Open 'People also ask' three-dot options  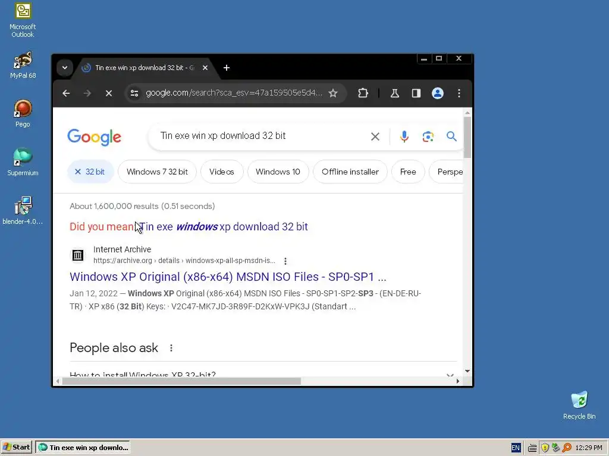coord(171,348)
